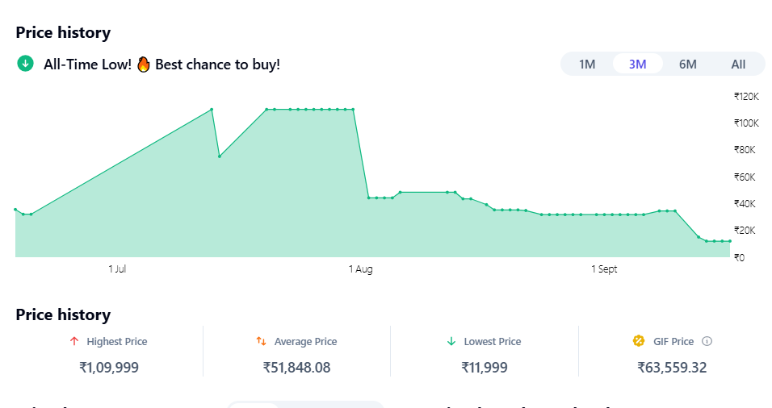Click the last data point on chart
This screenshot has width=772, height=408.
click(730, 241)
